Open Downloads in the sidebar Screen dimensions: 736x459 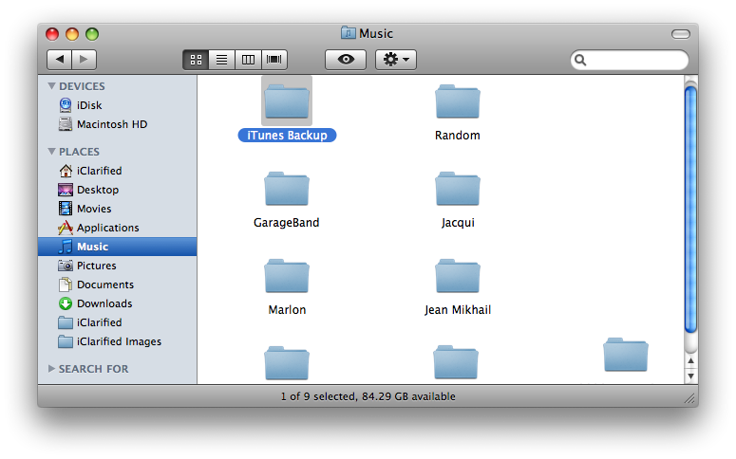(x=118, y=303)
